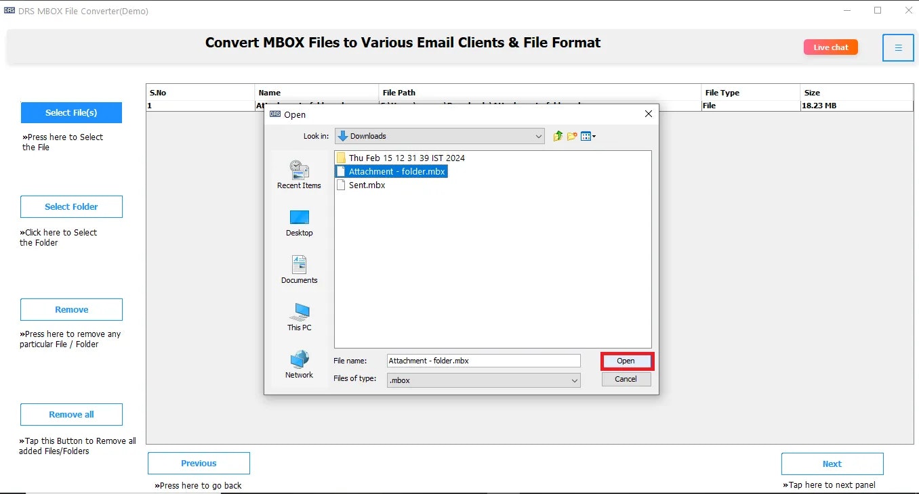The image size is (919, 494).
Task: Go to Documents shortcut
Action: [299, 269]
